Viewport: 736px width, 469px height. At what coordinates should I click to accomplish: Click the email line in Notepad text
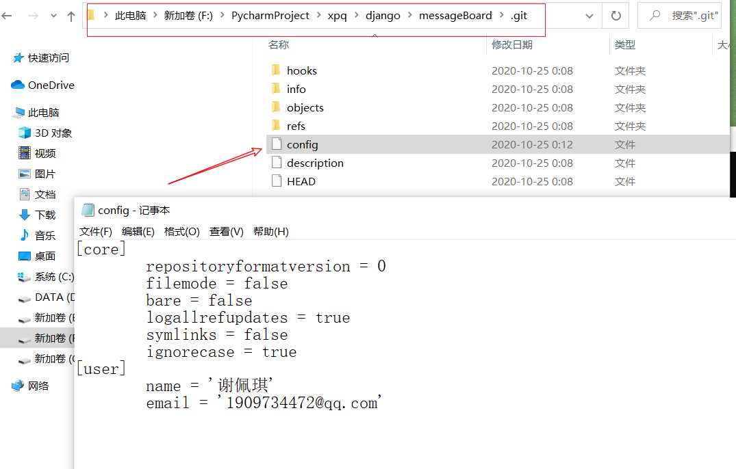[264, 403]
